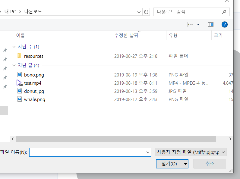Expand the address bar history dropdown

(x=139, y=12)
